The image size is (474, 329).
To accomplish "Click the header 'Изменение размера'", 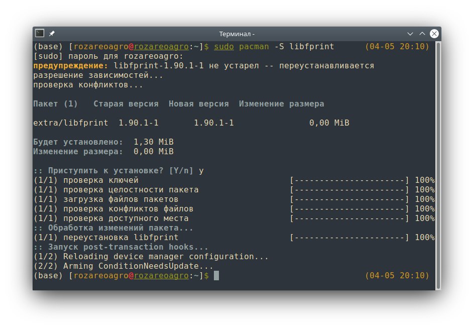I will click(281, 103).
